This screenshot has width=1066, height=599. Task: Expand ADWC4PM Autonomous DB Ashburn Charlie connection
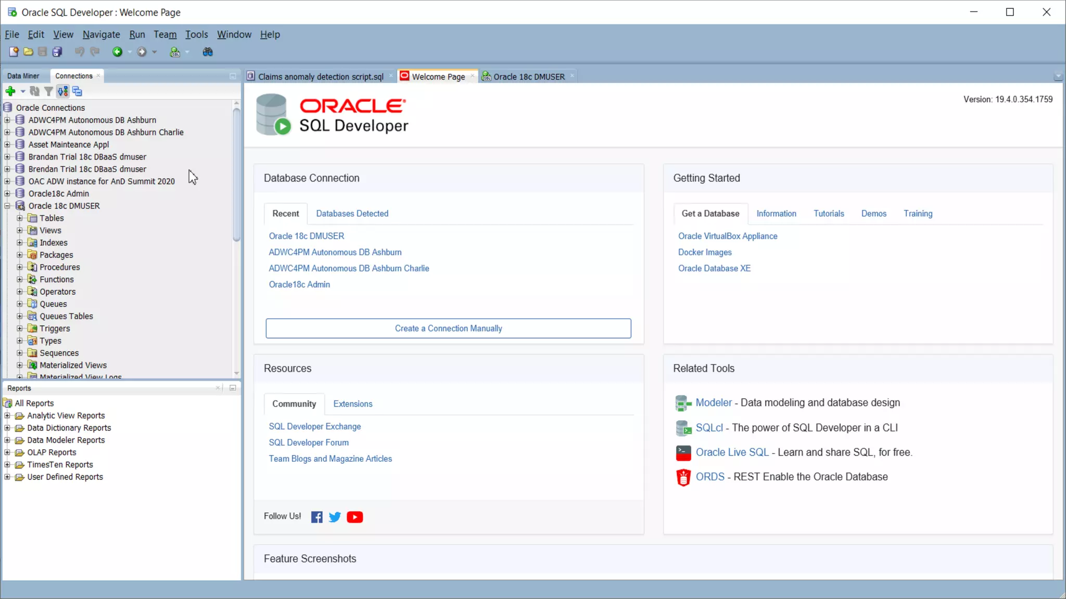coord(7,132)
